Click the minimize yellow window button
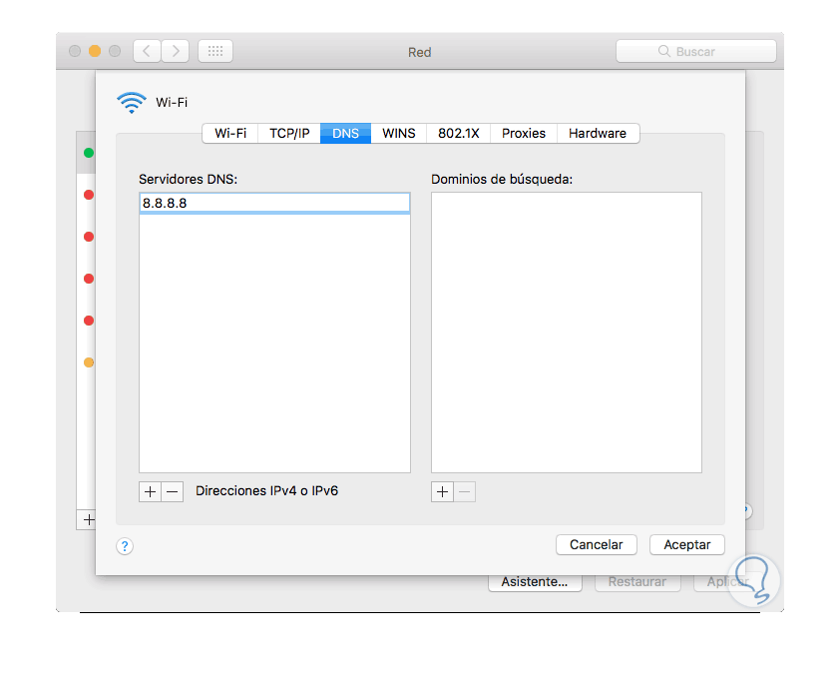 pyautogui.click(x=95, y=51)
